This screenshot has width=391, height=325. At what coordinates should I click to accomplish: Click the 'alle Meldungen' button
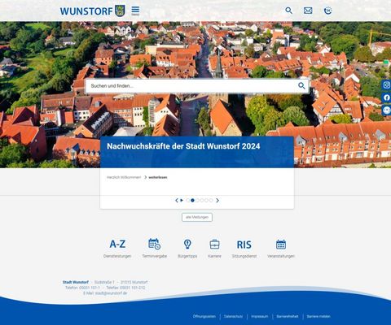197,217
